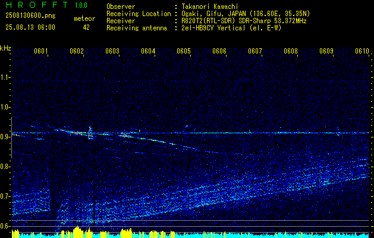374x238 pixels.
Task: Click the Receiver label
Action: point(121,21)
